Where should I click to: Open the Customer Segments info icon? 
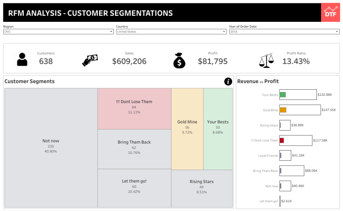coord(228,81)
